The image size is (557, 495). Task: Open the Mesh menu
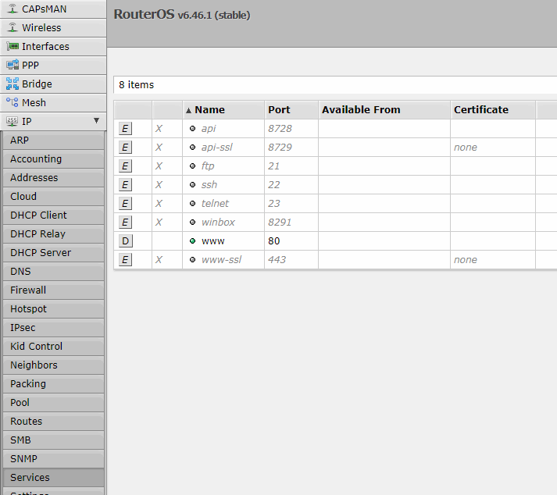coord(53,103)
